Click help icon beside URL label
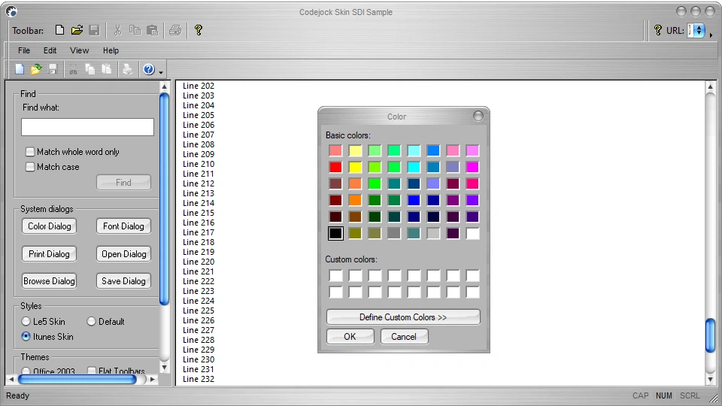This screenshot has height=406, width=722. [x=657, y=30]
